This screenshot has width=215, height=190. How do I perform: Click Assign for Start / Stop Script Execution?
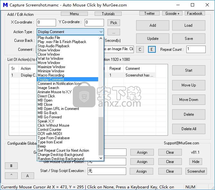pyautogui.click(x=142, y=171)
